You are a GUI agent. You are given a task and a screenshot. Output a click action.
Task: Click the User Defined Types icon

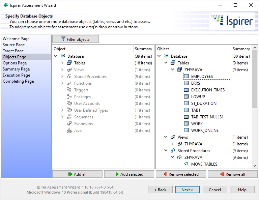(x=69, y=110)
